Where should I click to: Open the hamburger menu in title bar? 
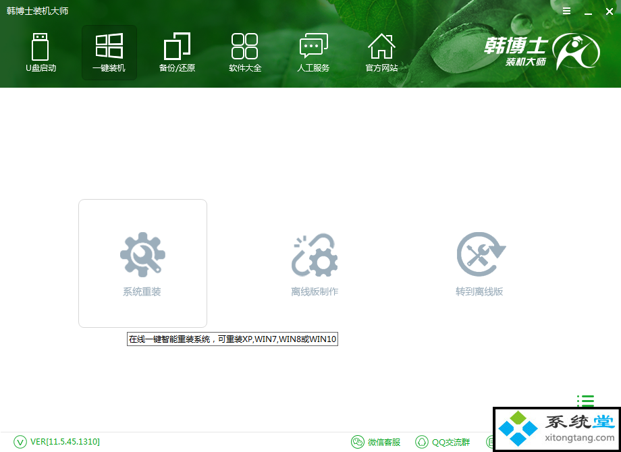[567, 11]
